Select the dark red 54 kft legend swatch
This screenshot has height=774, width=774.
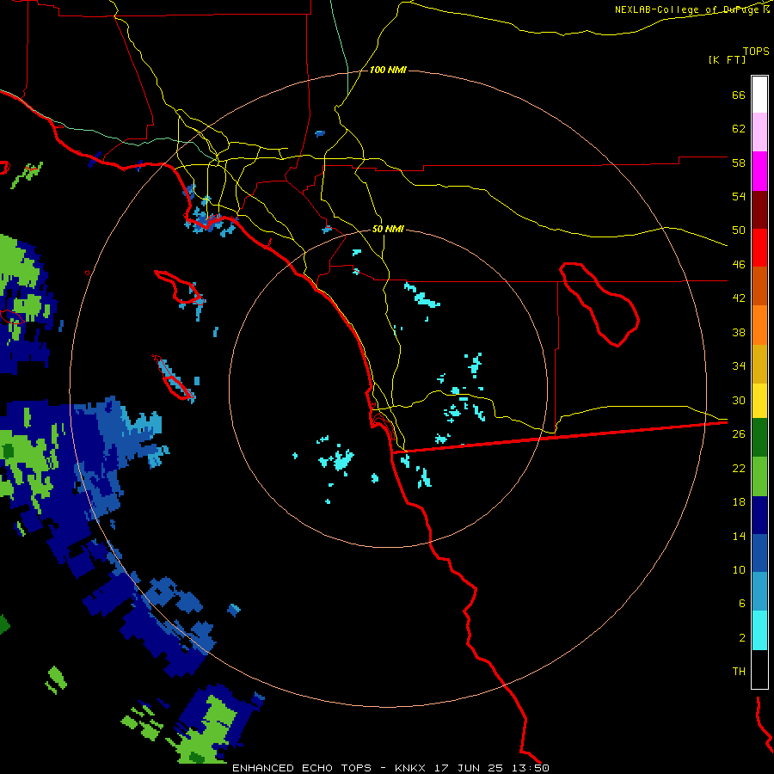click(x=759, y=211)
